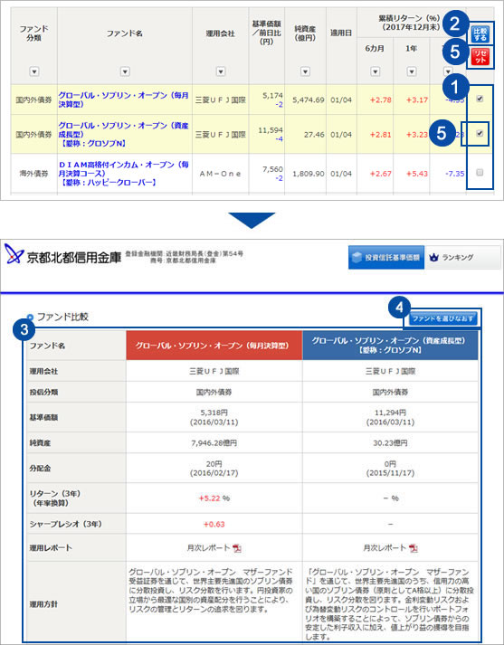Click 月次レポート text in the red fund column
This screenshot has height=645, width=504.
click(209, 548)
